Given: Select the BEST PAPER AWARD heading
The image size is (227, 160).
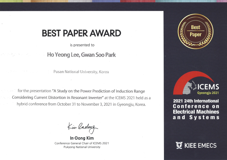Looking at the screenshot, I should [x=82, y=33].
